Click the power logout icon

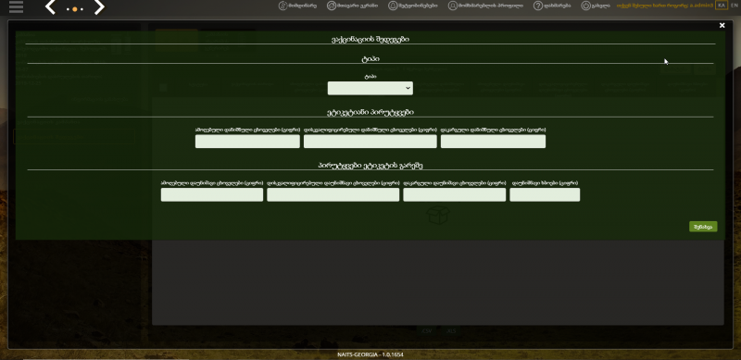pos(586,6)
